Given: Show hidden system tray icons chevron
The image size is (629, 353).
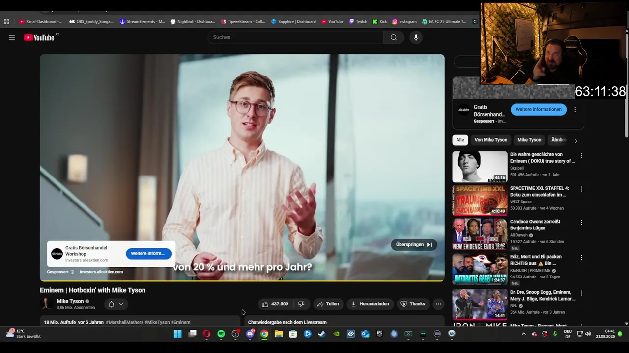Looking at the screenshot, I should point(523,334).
